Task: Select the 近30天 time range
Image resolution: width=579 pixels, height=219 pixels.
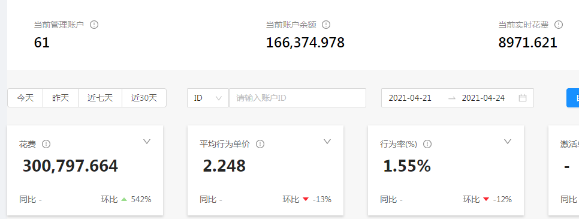Action: pyautogui.click(x=144, y=98)
